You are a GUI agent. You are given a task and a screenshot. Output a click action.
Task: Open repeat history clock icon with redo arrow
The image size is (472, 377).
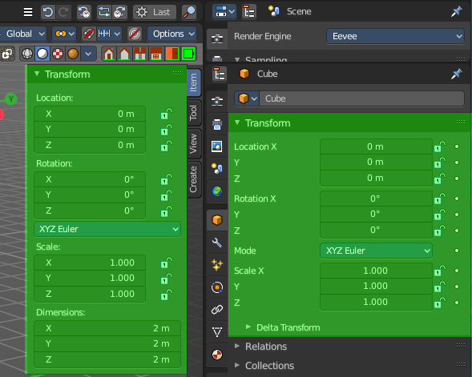119,12
